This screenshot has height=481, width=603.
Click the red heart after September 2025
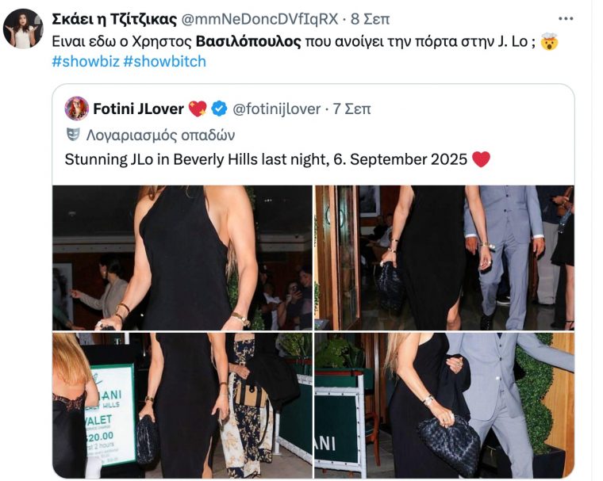481,159
